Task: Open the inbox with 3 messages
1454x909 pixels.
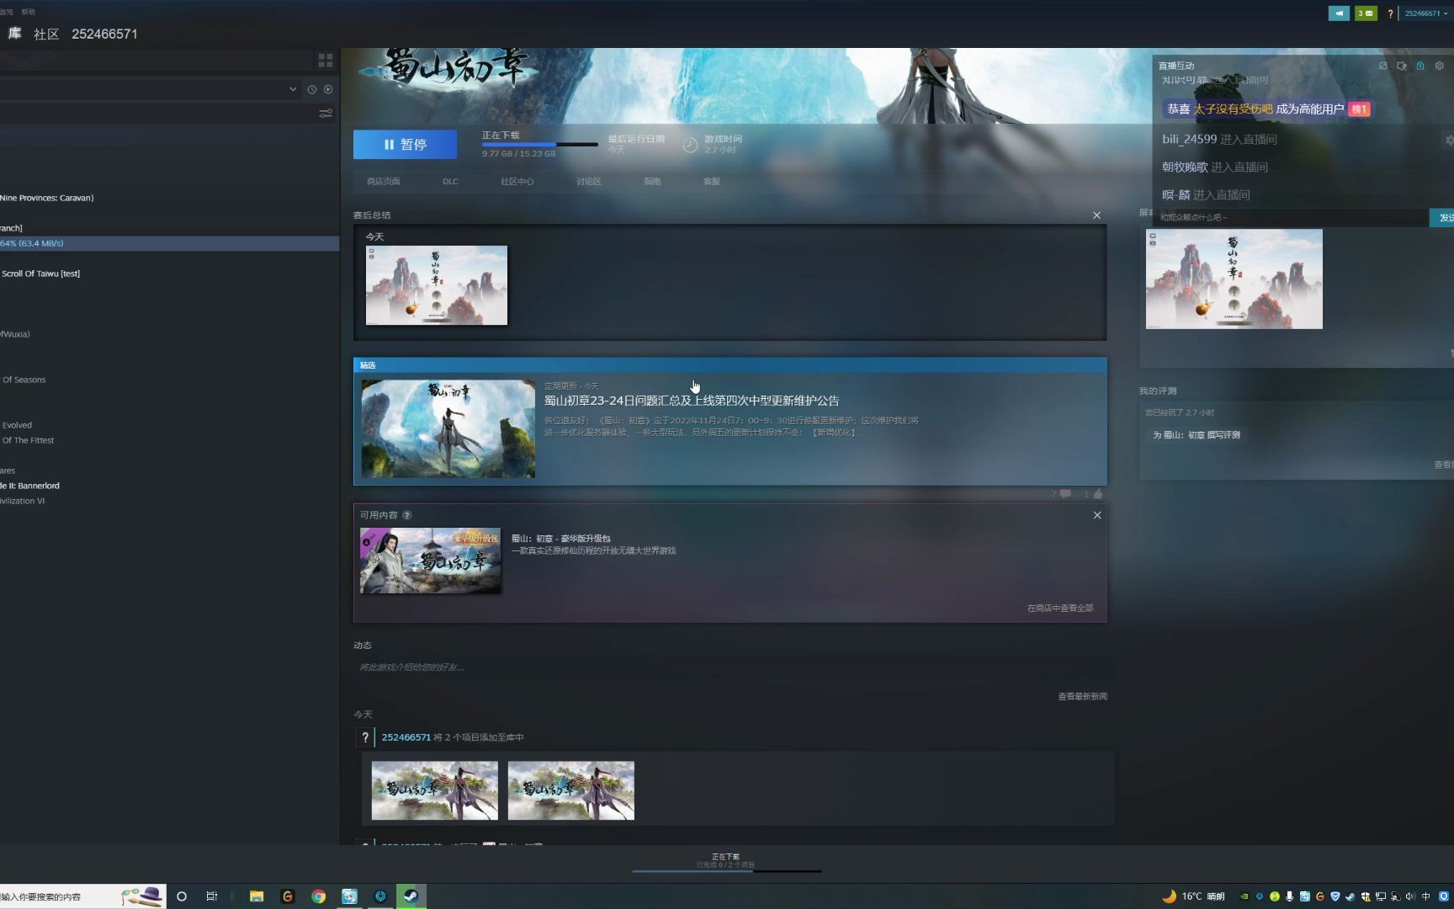Action: 1366,13
